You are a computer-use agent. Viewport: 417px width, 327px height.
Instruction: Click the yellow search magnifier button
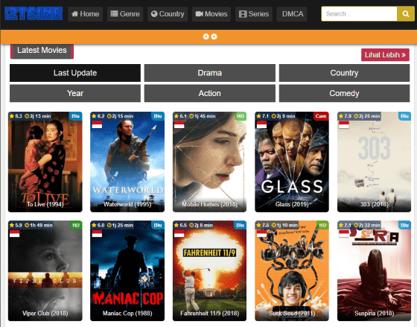coord(406,14)
